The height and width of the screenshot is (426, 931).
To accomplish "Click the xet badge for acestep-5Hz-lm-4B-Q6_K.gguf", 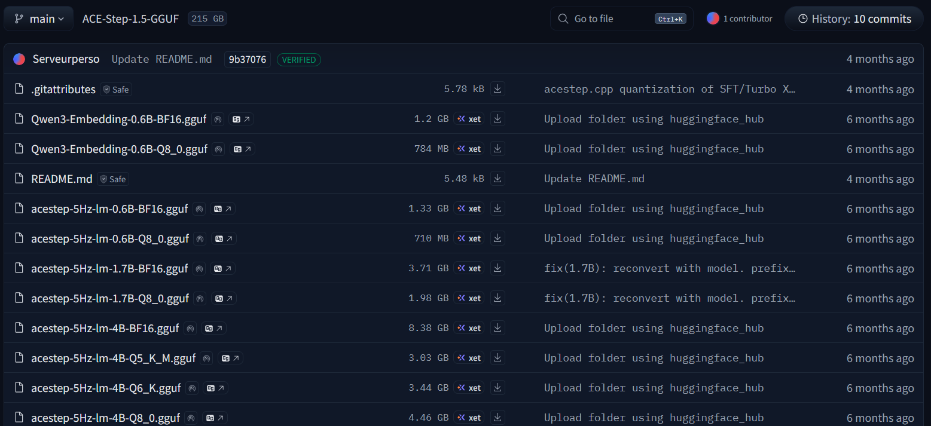I will (x=469, y=388).
